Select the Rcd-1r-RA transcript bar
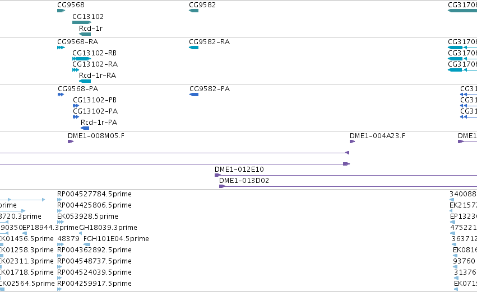This screenshot has width=477, height=292. tap(85, 81)
